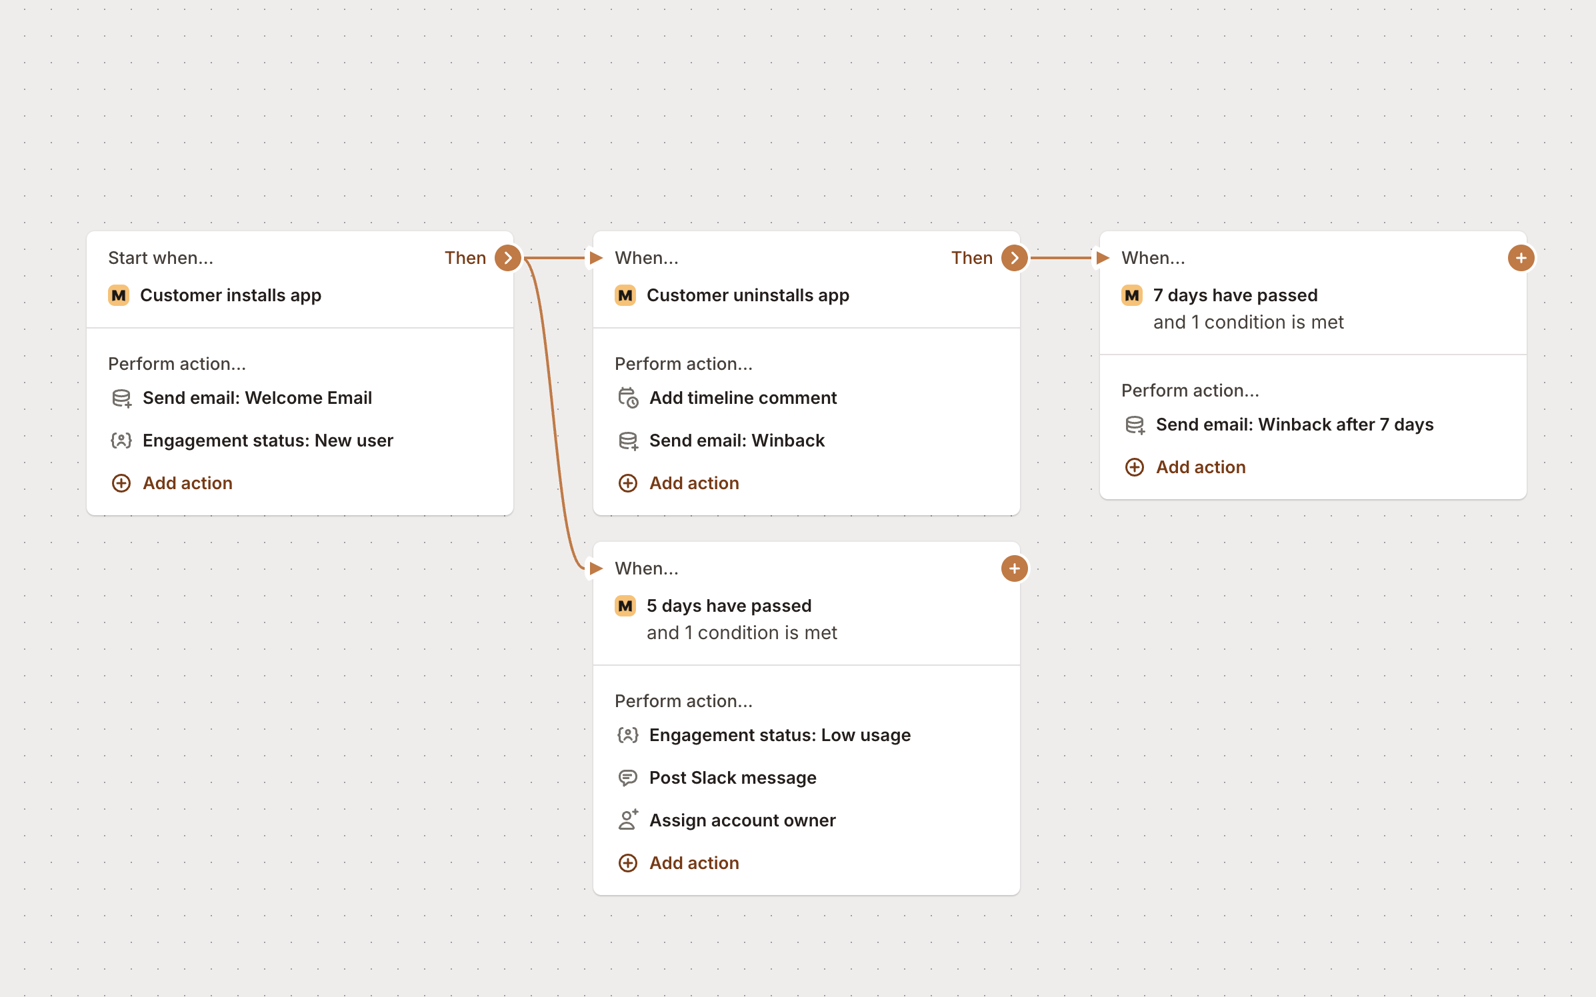Click the Engagement status: Low usage icon
This screenshot has height=997, width=1596.
pyautogui.click(x=627, y=735)
